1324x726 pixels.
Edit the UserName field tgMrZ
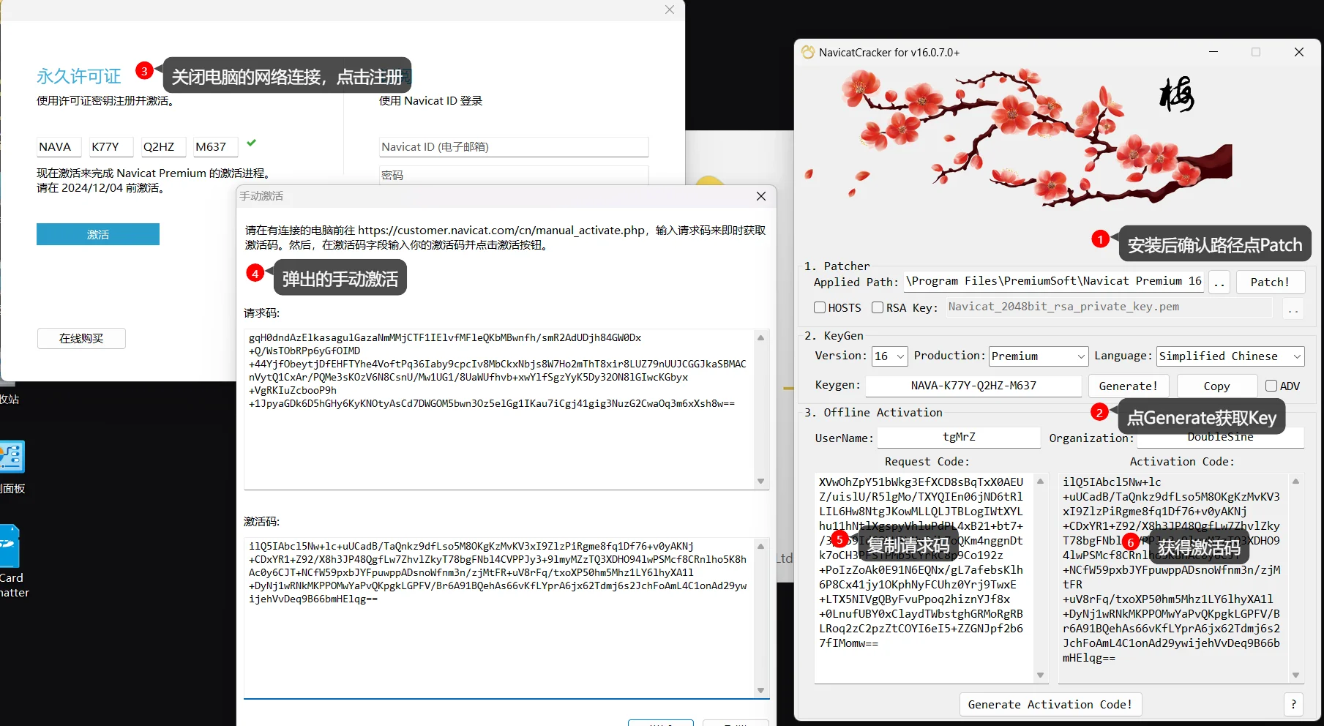tap(959, 437)
